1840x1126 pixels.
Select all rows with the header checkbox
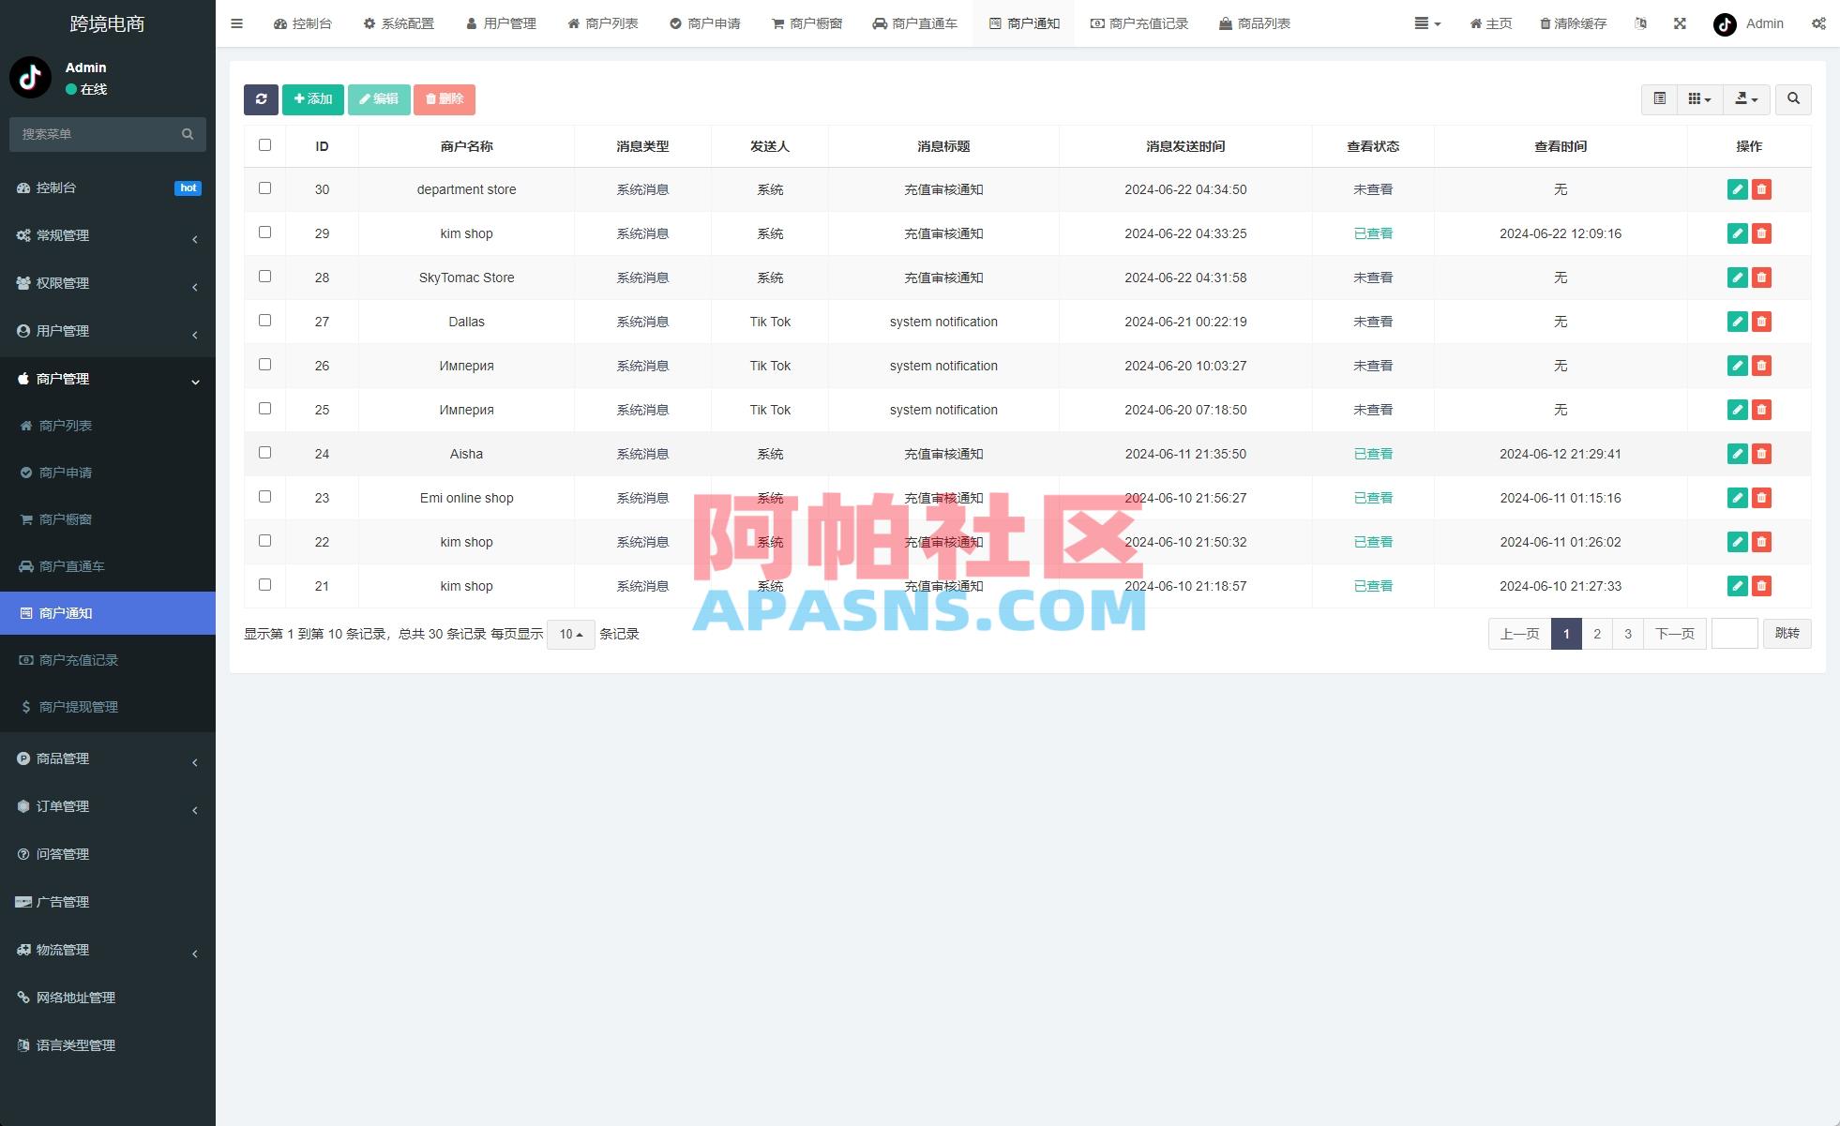265,145
